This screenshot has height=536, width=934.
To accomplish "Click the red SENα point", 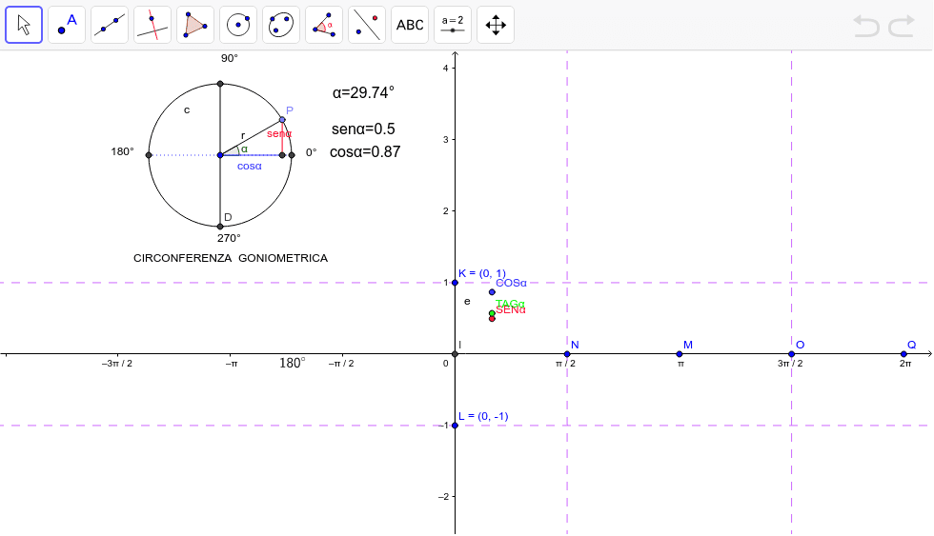I will 492,318.
